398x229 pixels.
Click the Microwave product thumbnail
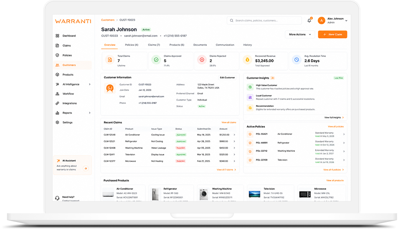click(305, 194)
